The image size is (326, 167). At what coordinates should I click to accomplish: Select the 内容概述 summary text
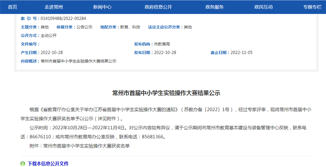(78, 61)
